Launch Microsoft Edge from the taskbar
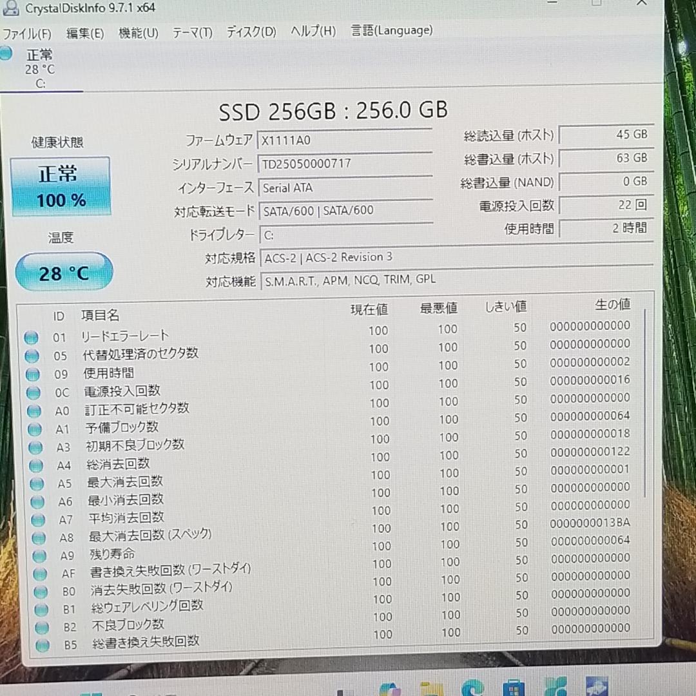This screenshot has height=696, width=696. (471, 688)
